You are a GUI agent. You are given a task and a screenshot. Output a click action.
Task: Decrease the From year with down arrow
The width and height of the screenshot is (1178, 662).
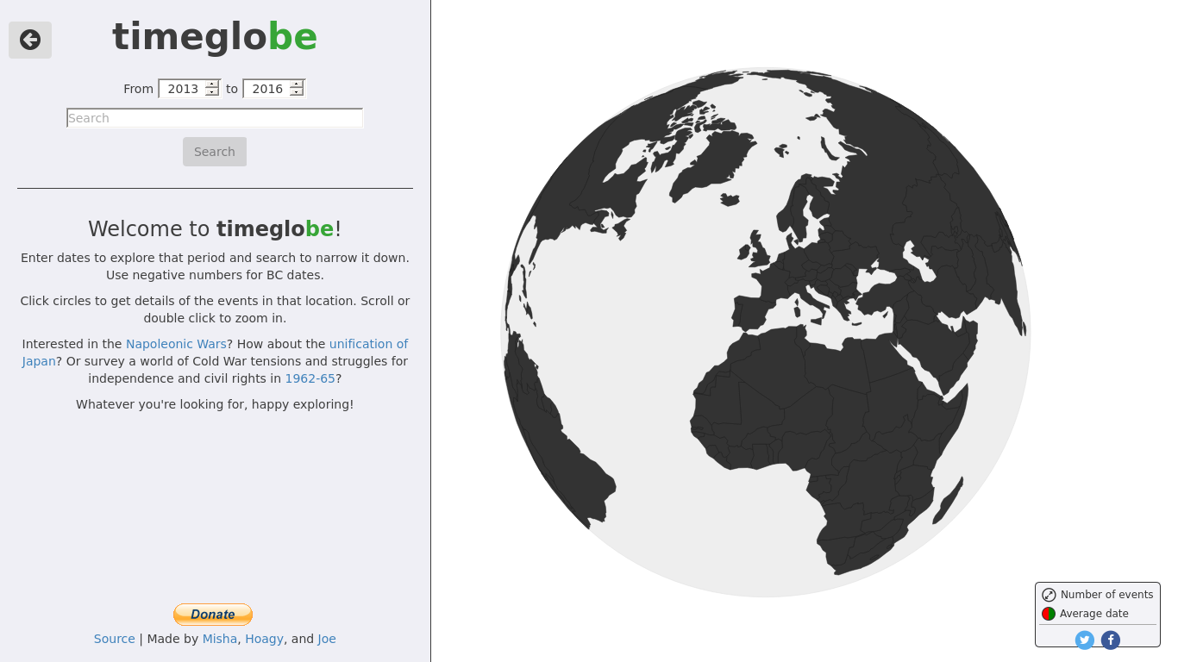(x=212, y=92)
